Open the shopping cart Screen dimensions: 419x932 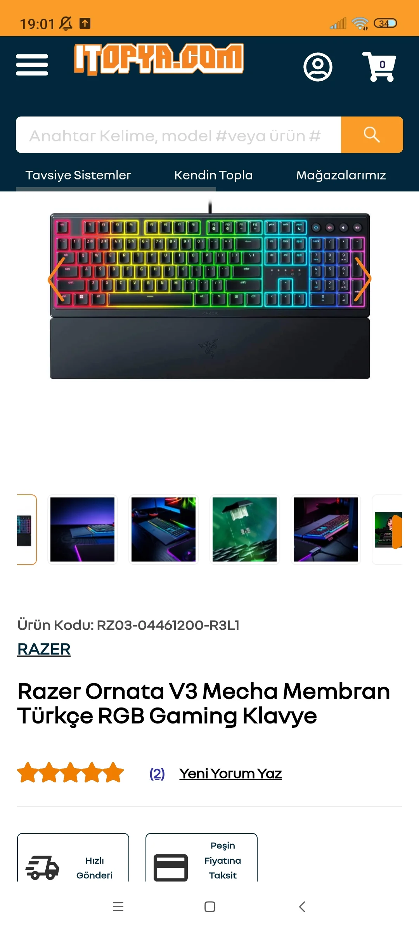379,67
